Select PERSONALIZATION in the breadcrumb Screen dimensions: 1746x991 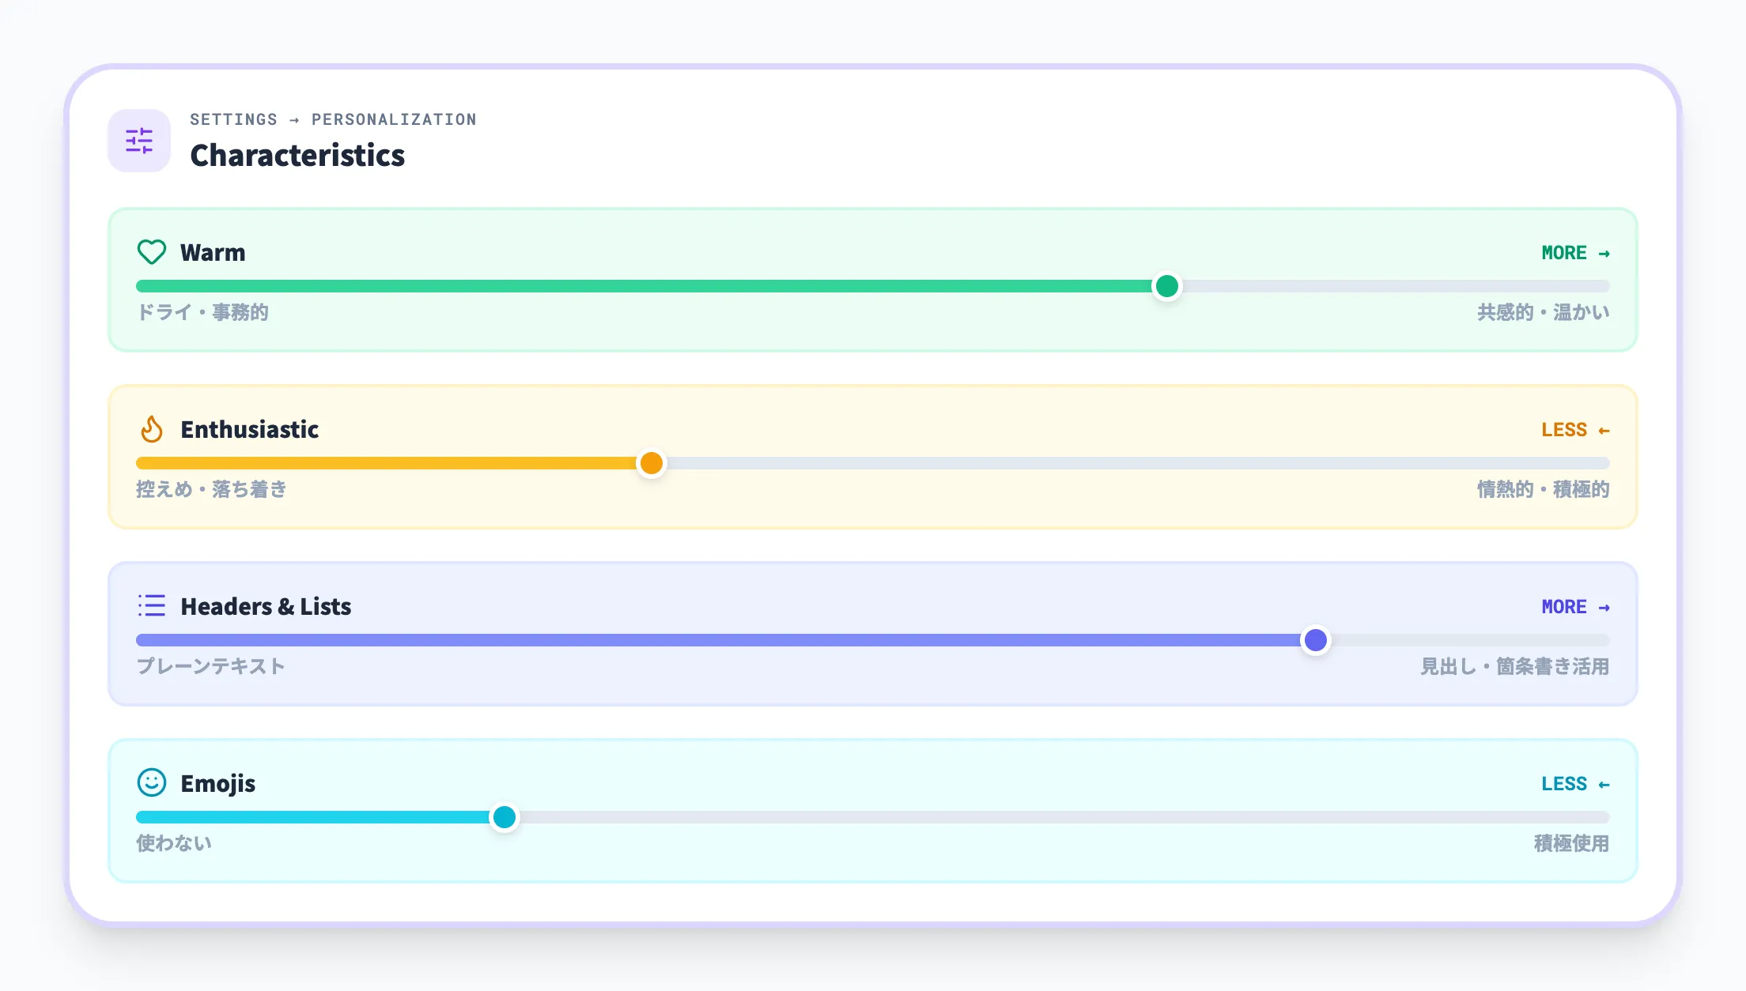point(394,119)
